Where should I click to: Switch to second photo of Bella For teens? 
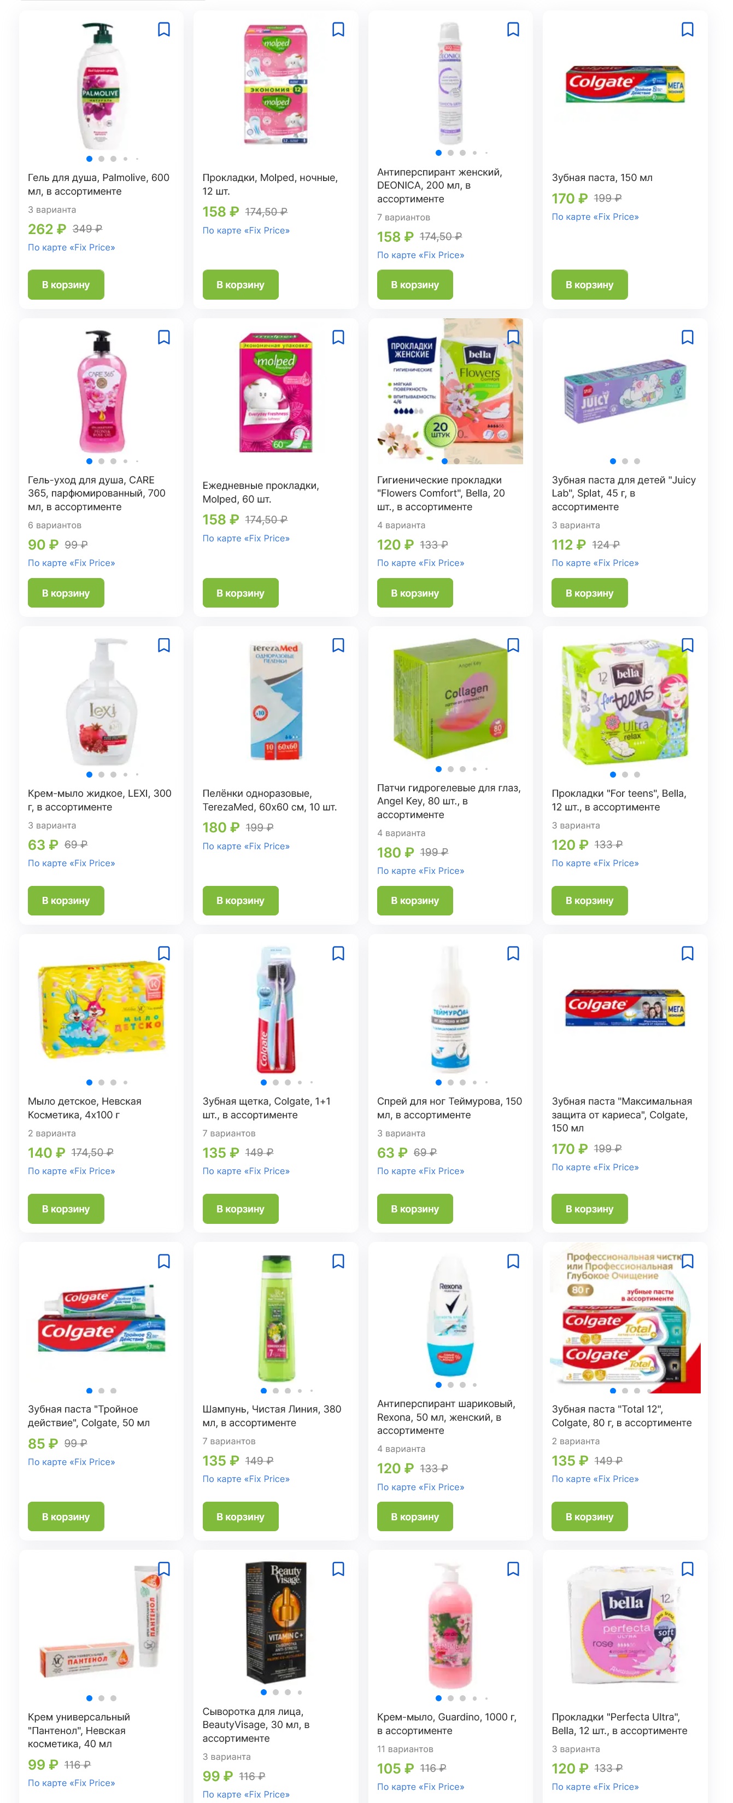pos(625,775)
